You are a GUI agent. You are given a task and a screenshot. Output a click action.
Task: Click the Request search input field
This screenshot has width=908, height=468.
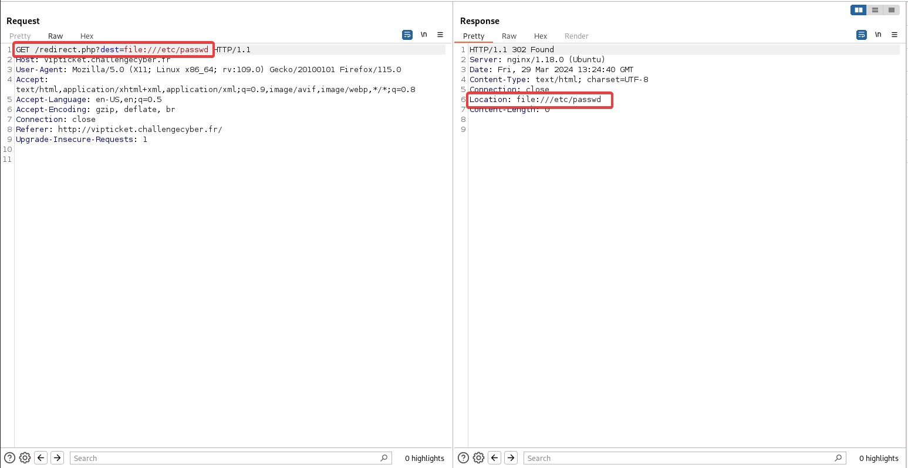coord(226,458)
